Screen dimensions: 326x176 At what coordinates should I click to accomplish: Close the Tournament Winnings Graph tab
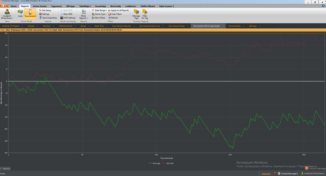tap(223, 26)
